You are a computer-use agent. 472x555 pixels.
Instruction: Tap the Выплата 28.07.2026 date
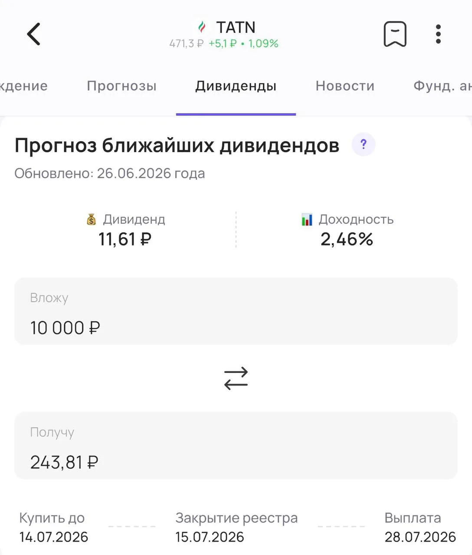click(x=420, y=537)
